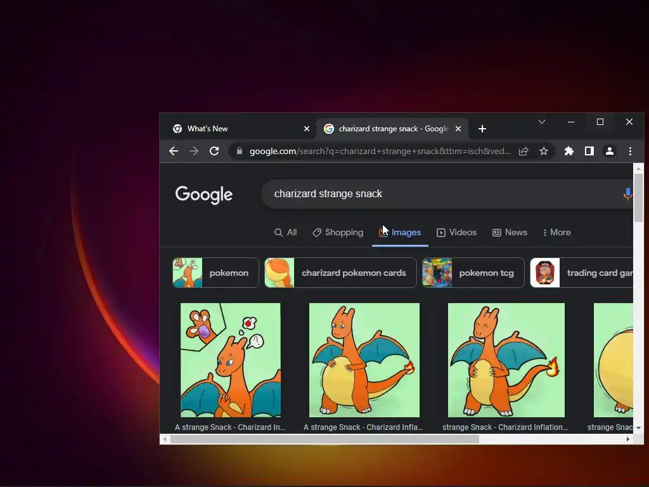Click the horizontal scrollbar thumb
649x487 pixels.
[324, 439]
